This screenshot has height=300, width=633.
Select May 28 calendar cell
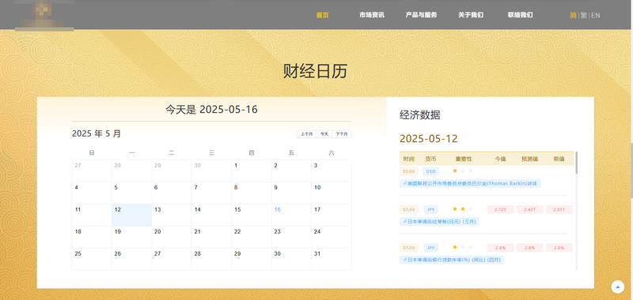(211, 259)
